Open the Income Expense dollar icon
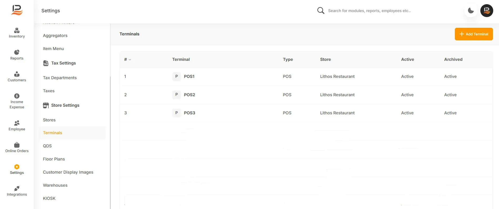 tap(17, 96)
